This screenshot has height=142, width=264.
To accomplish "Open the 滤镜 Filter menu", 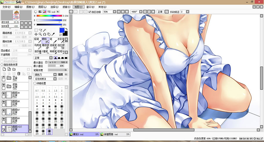I will click(66, 7).
